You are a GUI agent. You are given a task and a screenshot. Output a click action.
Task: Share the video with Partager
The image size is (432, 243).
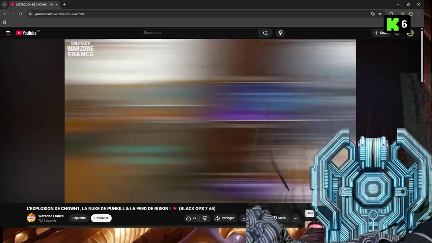[x=224, y=218]
